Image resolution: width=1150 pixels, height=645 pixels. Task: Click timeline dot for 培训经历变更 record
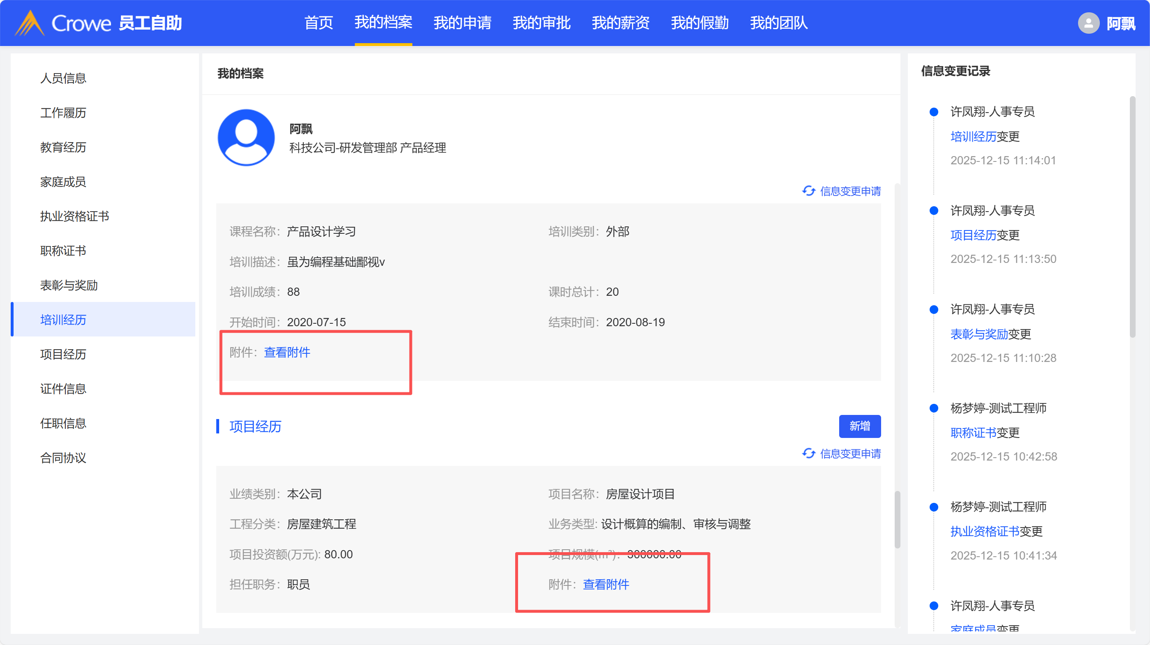tap(933, 112)
